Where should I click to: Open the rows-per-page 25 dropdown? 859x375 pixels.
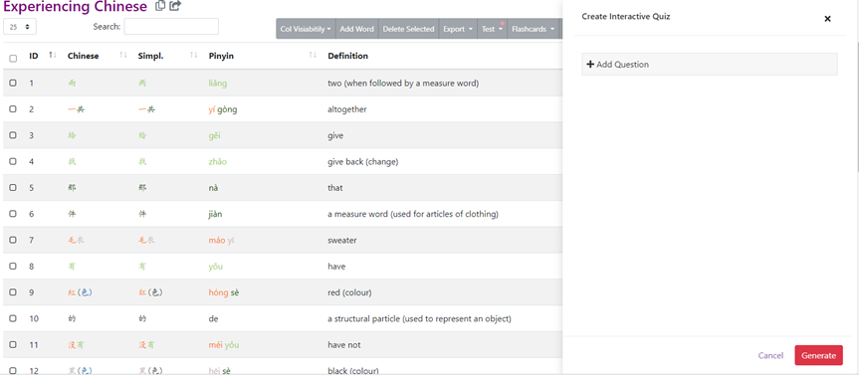pos(20,26)
